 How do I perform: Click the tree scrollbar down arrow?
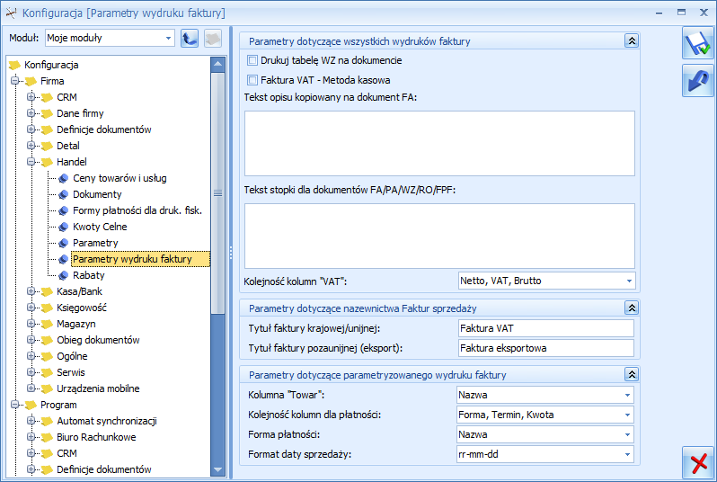pyautogui.click(x=217, y=469)
